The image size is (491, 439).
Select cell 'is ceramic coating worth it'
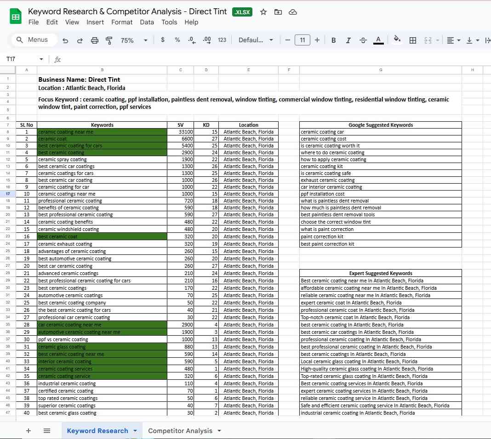(381, 146)
